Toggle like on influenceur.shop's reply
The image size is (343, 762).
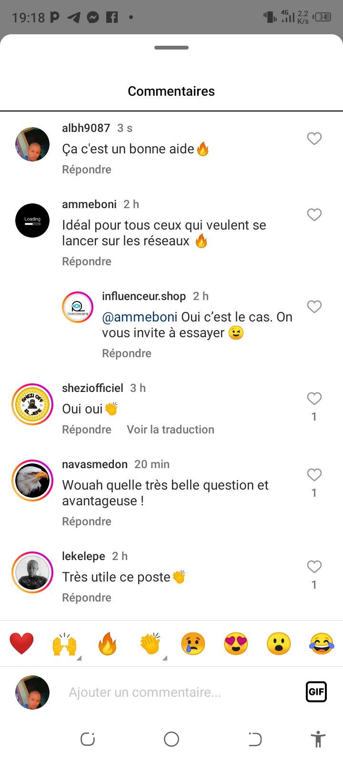coord(314,307)
